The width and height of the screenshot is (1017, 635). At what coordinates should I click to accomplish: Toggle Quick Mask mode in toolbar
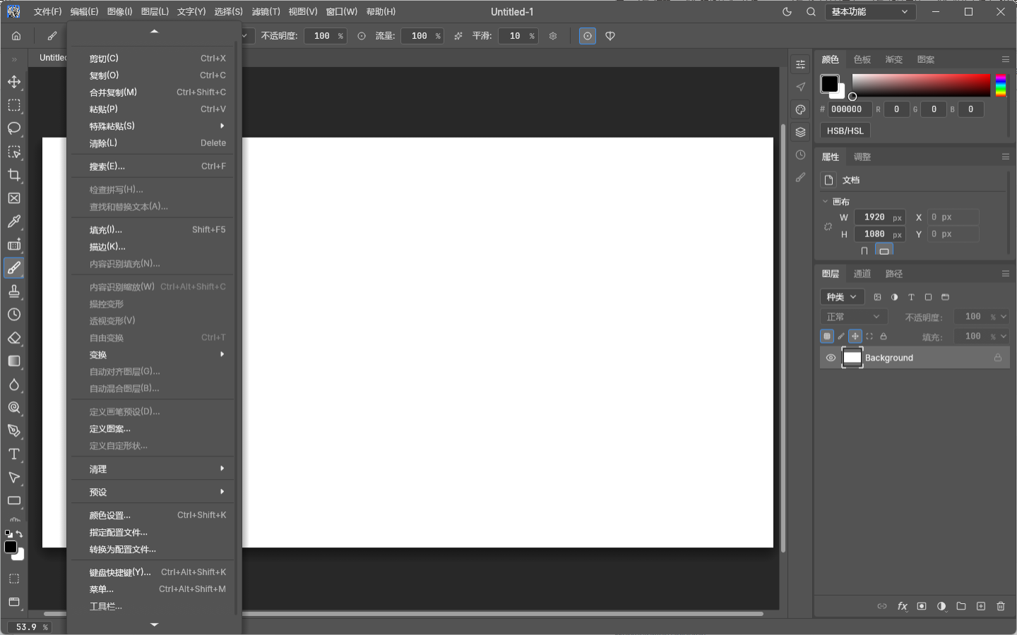tap(14, 579)
